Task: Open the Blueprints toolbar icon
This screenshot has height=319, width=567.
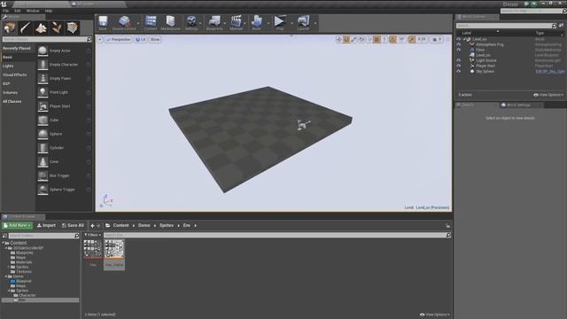Action: 214,22
